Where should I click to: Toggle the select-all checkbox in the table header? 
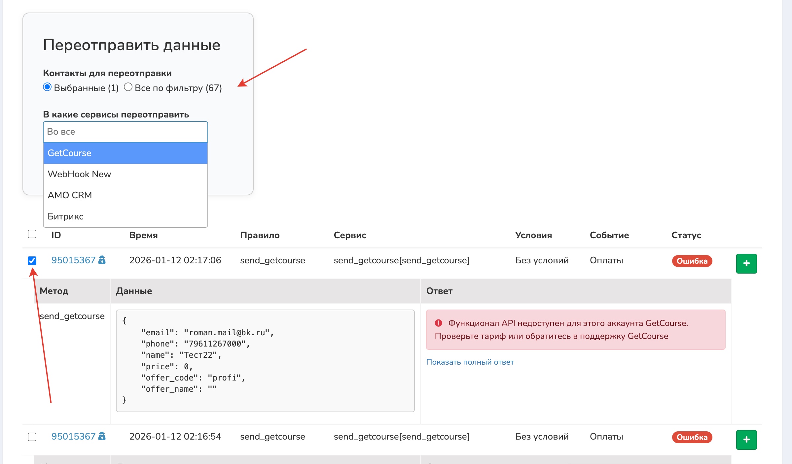[32, 234]
